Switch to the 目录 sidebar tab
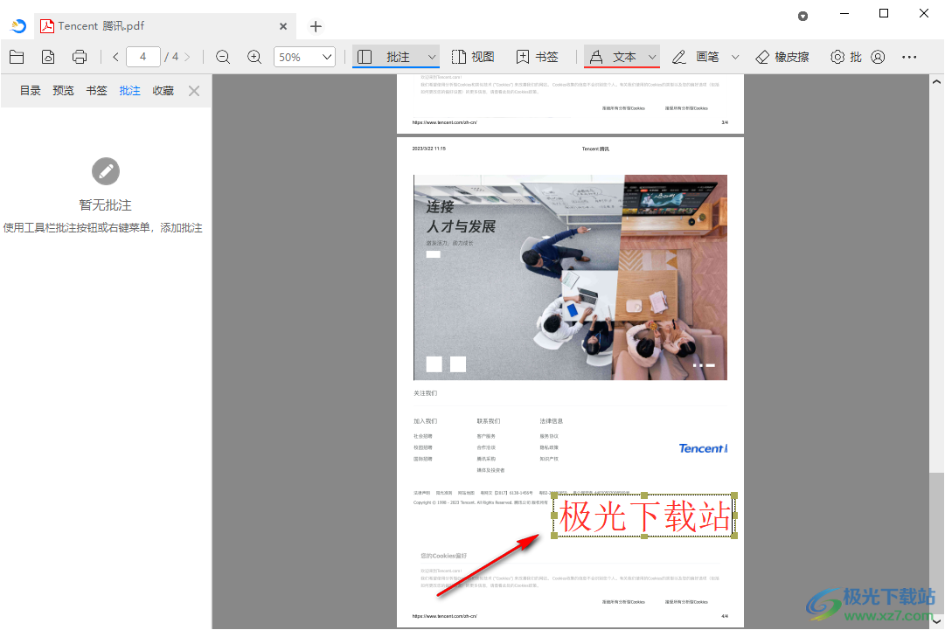 30,91
